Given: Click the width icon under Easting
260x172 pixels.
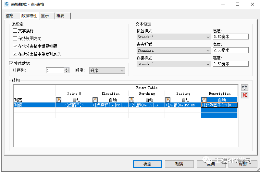Looking at the screenshot, I should 168,100.
